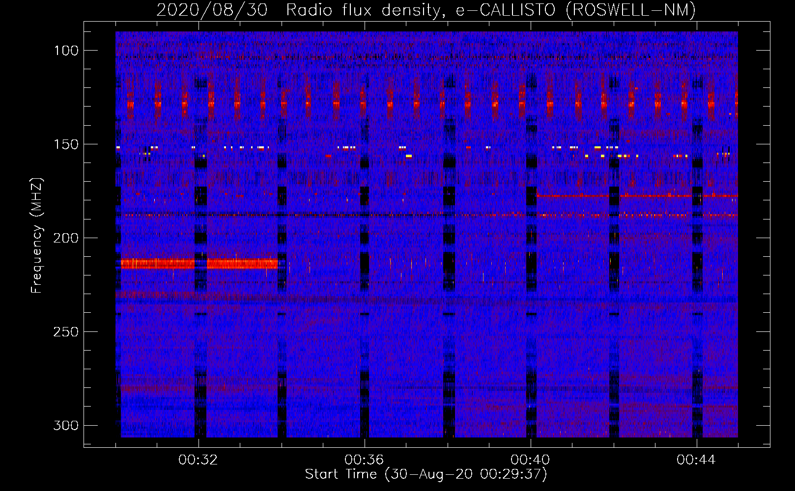Click the 300 frequency tick label

click(65, 425)
